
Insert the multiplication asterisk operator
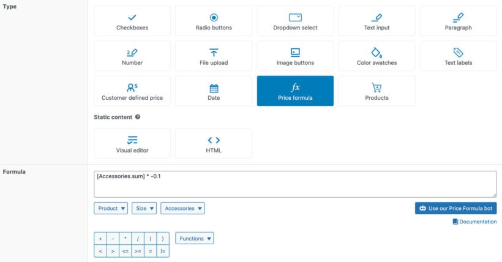point(125,239)
